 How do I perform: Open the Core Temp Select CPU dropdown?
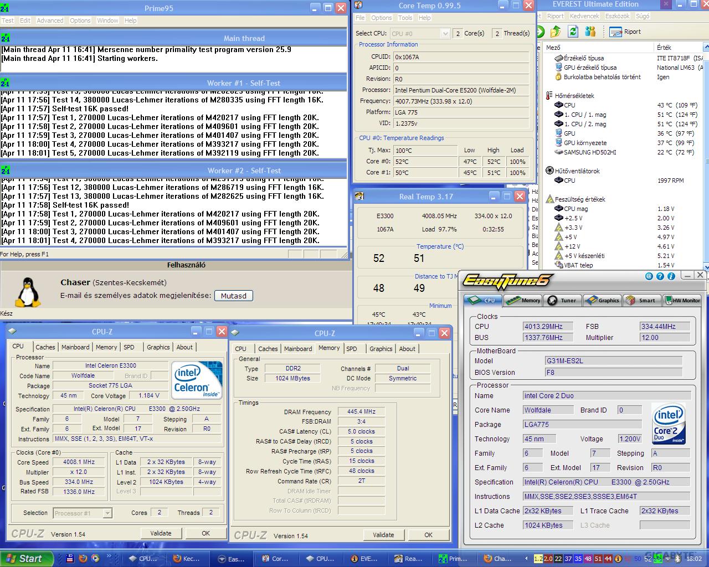[x=445, y=34]
